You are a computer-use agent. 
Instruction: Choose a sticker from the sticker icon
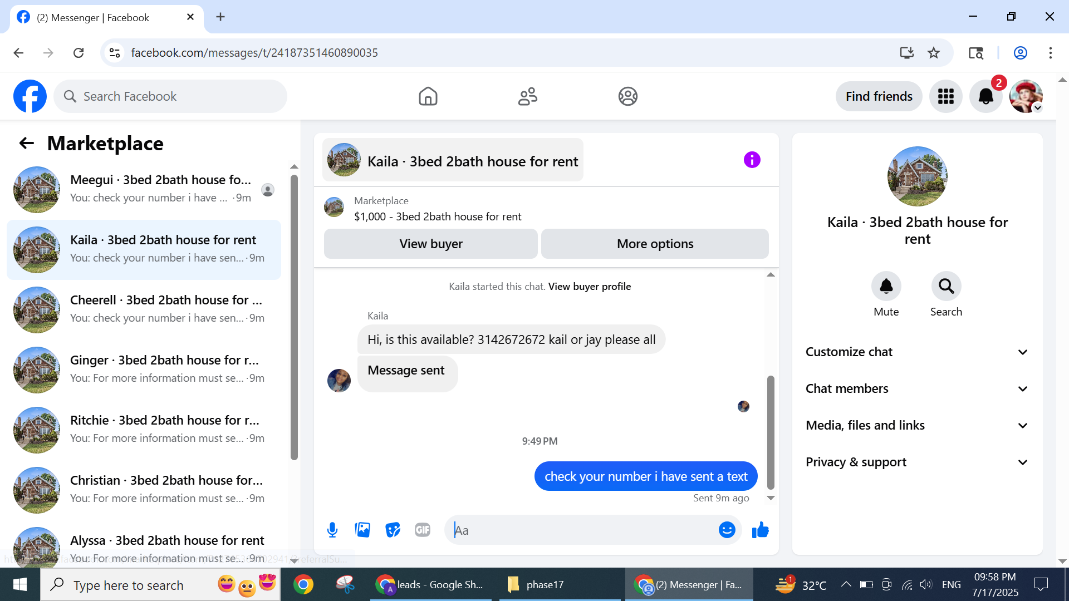click(x=393, y=530)
